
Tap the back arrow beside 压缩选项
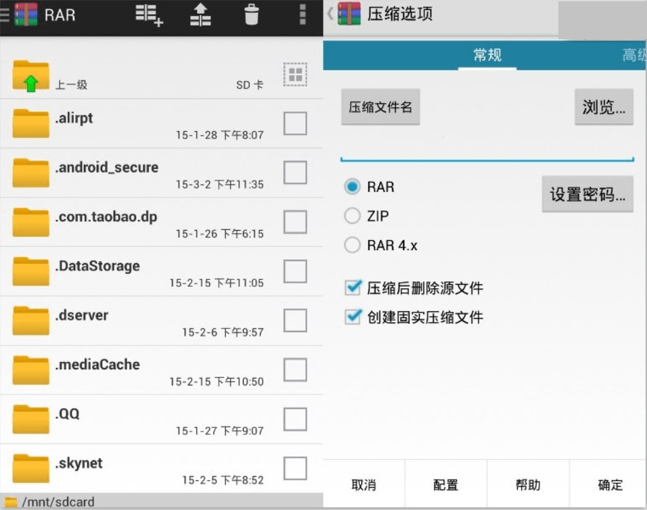[330, 14]
